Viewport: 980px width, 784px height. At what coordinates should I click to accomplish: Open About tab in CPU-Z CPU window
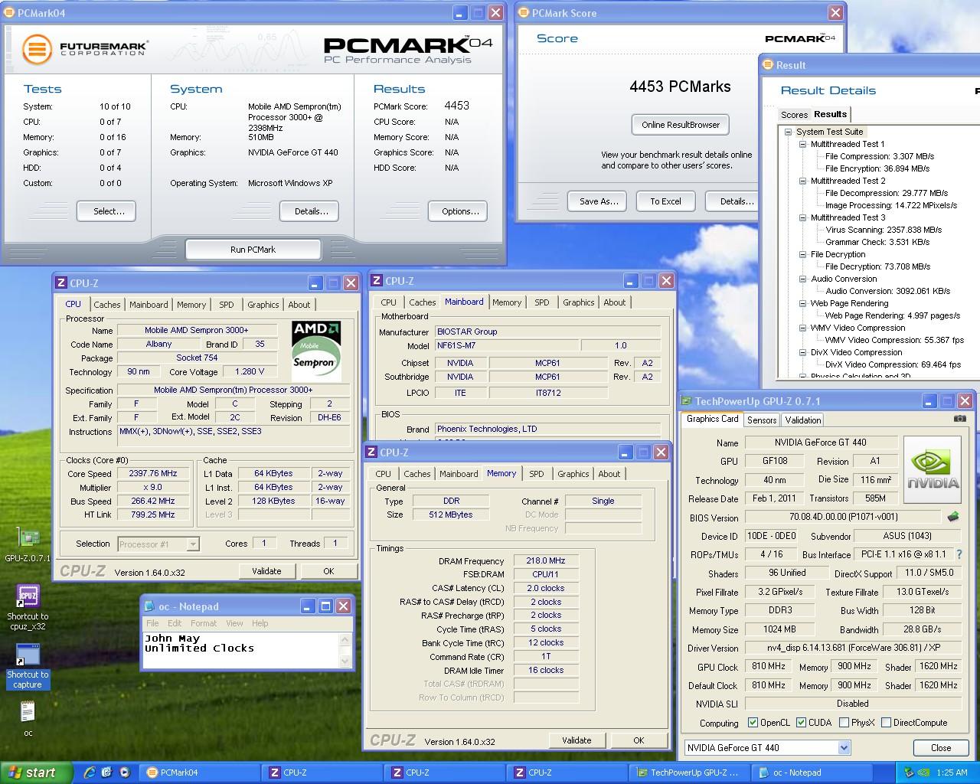click(299, 305)
